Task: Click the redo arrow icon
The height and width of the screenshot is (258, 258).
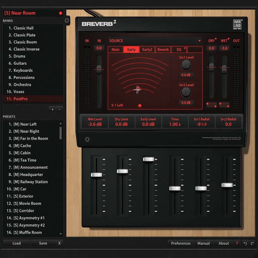Action: 252,243
